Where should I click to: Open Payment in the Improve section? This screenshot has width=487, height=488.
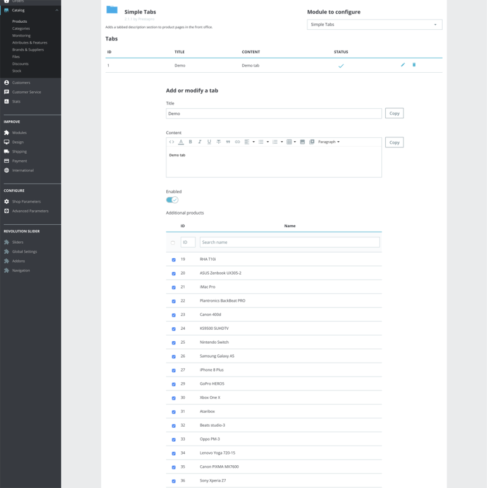click(20, 161)
